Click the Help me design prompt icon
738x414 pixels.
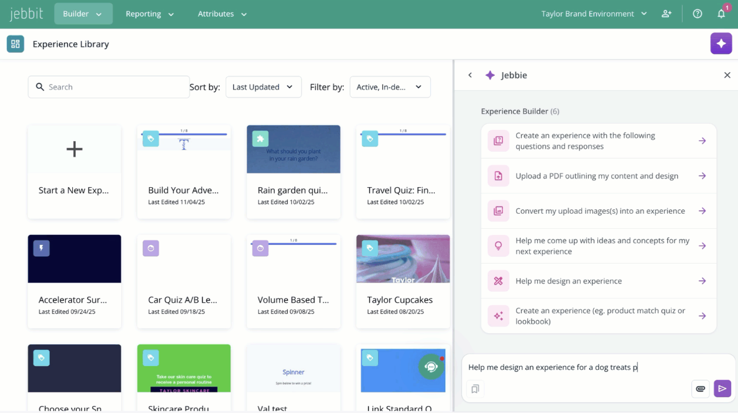point(498,281)
